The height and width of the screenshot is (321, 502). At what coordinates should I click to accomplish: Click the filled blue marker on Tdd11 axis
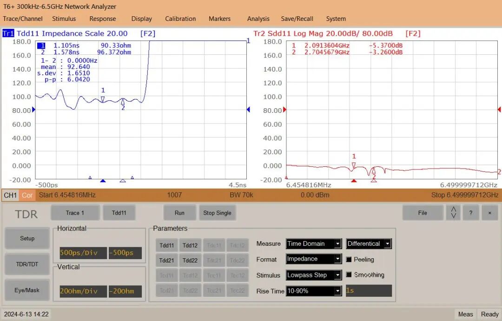click(103, 181)
